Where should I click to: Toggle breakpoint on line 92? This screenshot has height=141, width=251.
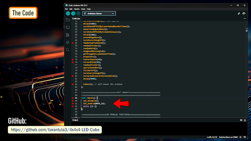click(x=73, y=106)
